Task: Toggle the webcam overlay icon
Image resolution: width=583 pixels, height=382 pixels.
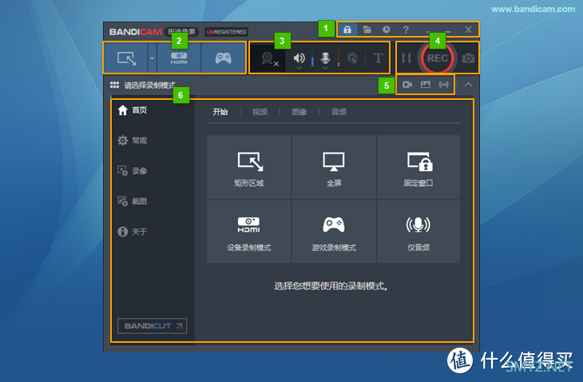Action: pos(268,58)
